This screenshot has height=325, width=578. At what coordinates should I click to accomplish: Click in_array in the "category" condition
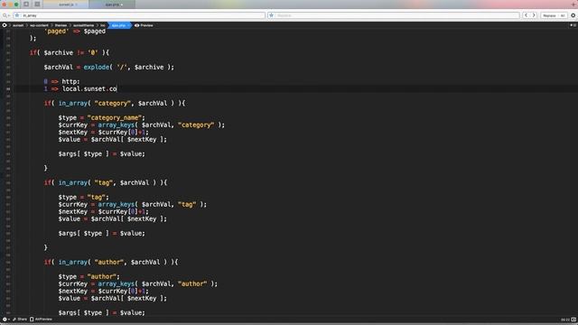[73, 103]
